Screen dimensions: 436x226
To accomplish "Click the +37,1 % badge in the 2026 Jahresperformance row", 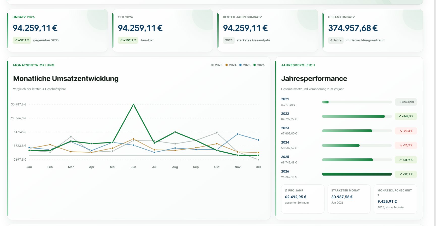I will point(406,174).
